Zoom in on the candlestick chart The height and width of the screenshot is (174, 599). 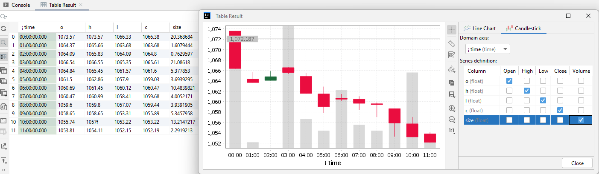tap(452, 108)
